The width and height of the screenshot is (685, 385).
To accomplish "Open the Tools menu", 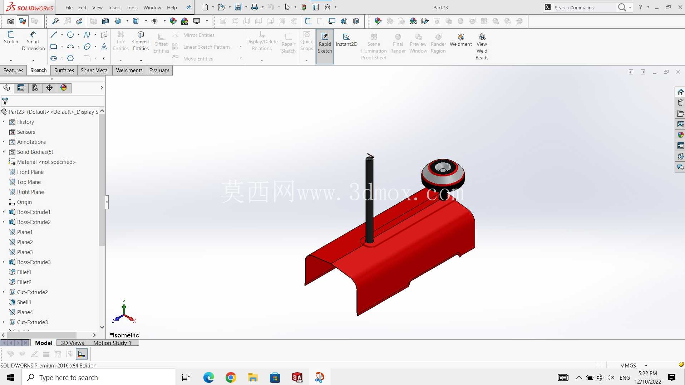I will [x=132, y=8].
